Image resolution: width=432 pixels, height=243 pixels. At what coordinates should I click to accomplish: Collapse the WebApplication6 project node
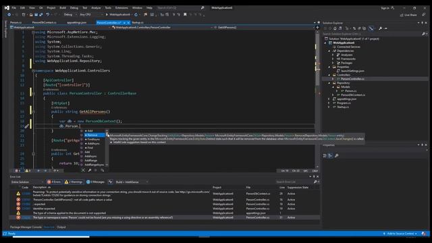click(325, 43)
